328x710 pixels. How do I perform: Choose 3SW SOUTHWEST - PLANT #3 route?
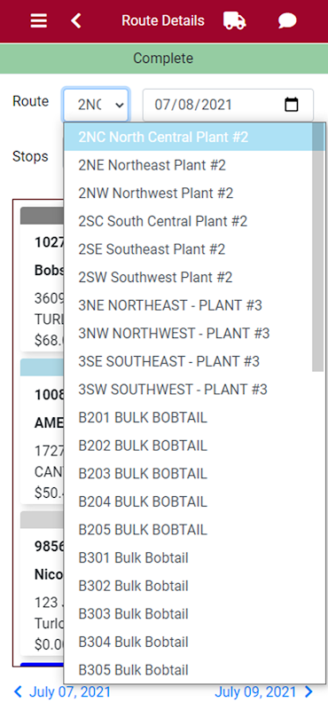pos(194,390)
